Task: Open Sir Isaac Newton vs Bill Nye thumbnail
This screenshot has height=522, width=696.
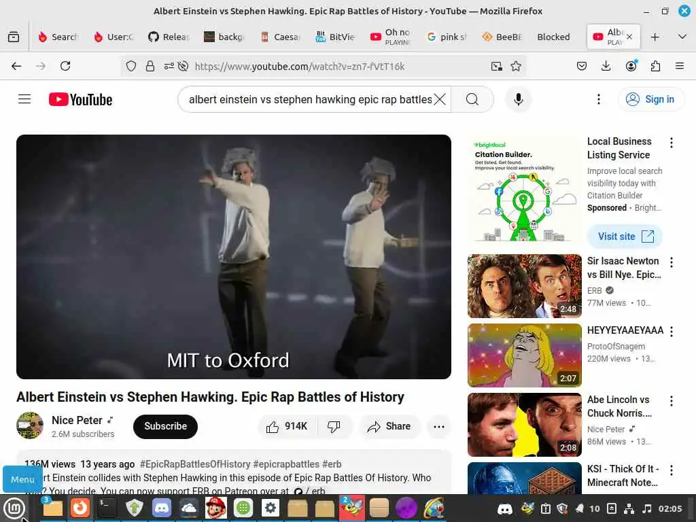Action: pyautogui.click(x=524, y=286)
